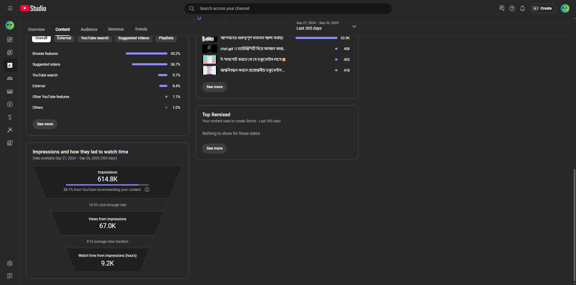
Task: Click the search across your channel field
Action: click(288, 8)
